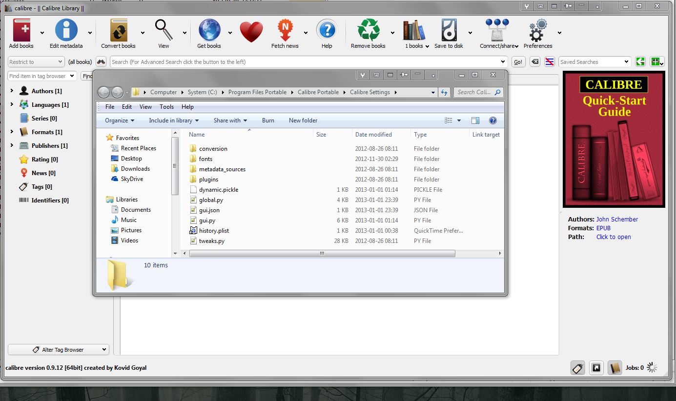Click the Alter Tag Browser button

59,350
